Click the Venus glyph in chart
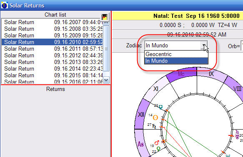The width and height of the screenshot is (243, 157). tap(158, 149)
